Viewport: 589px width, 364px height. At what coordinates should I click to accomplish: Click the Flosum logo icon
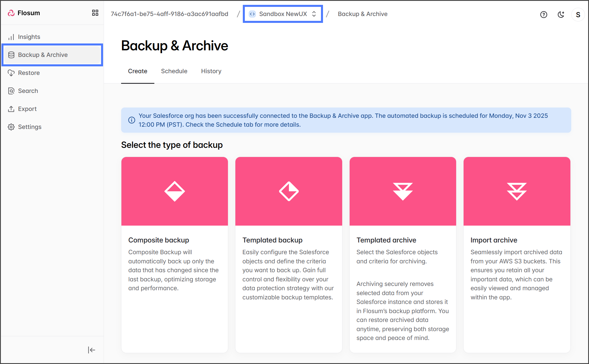point(11,13)
